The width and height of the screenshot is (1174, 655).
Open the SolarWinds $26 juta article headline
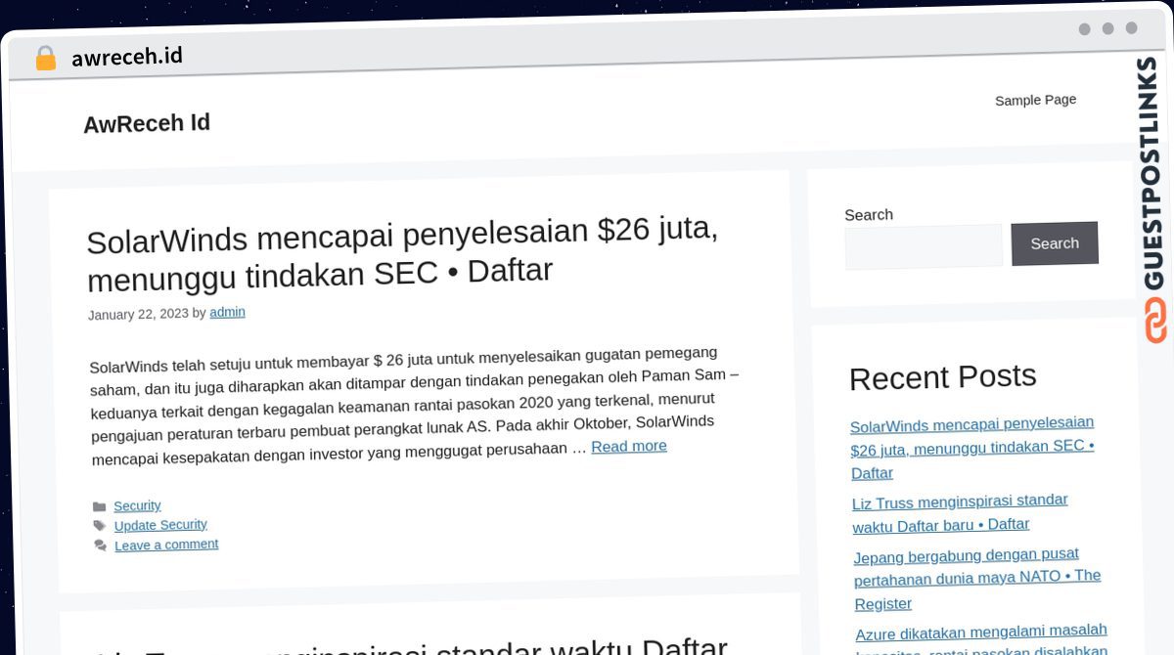401,252
